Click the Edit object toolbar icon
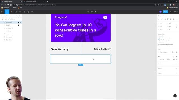 (88, 12)
